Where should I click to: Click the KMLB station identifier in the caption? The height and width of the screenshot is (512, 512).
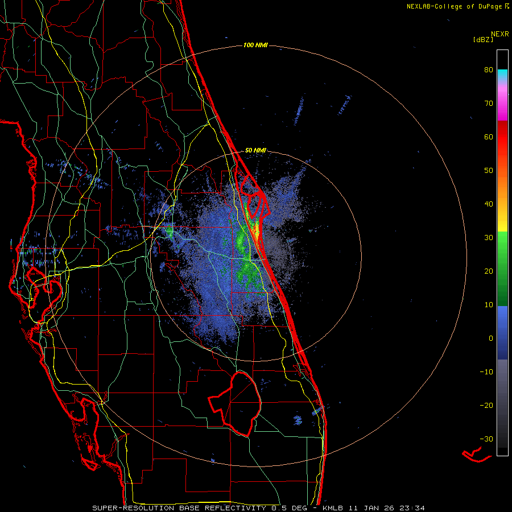point(333,508)
